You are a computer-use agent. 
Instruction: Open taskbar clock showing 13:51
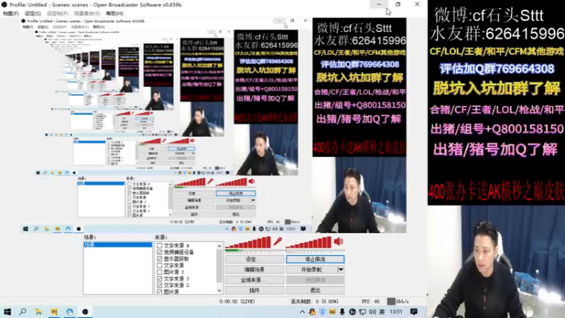point(396,312)
